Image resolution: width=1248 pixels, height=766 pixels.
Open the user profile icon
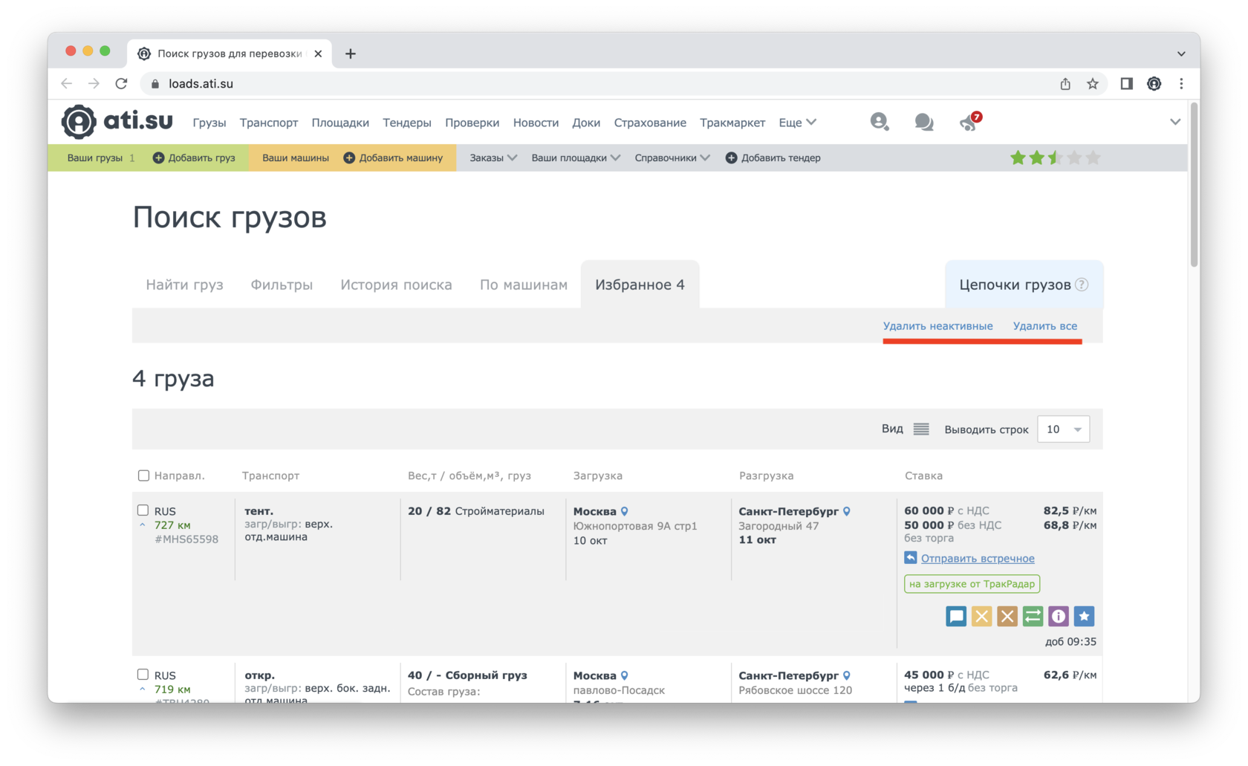click(x=879, y=121)
